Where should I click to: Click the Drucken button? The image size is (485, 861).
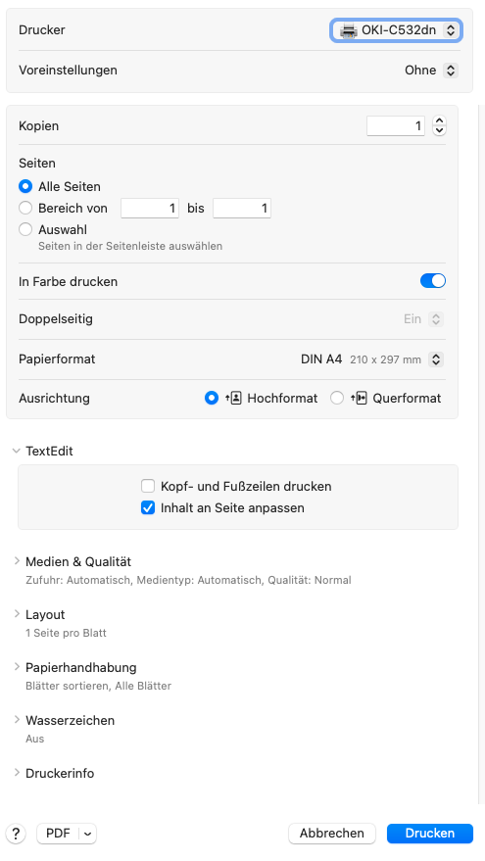pos(430,834)
